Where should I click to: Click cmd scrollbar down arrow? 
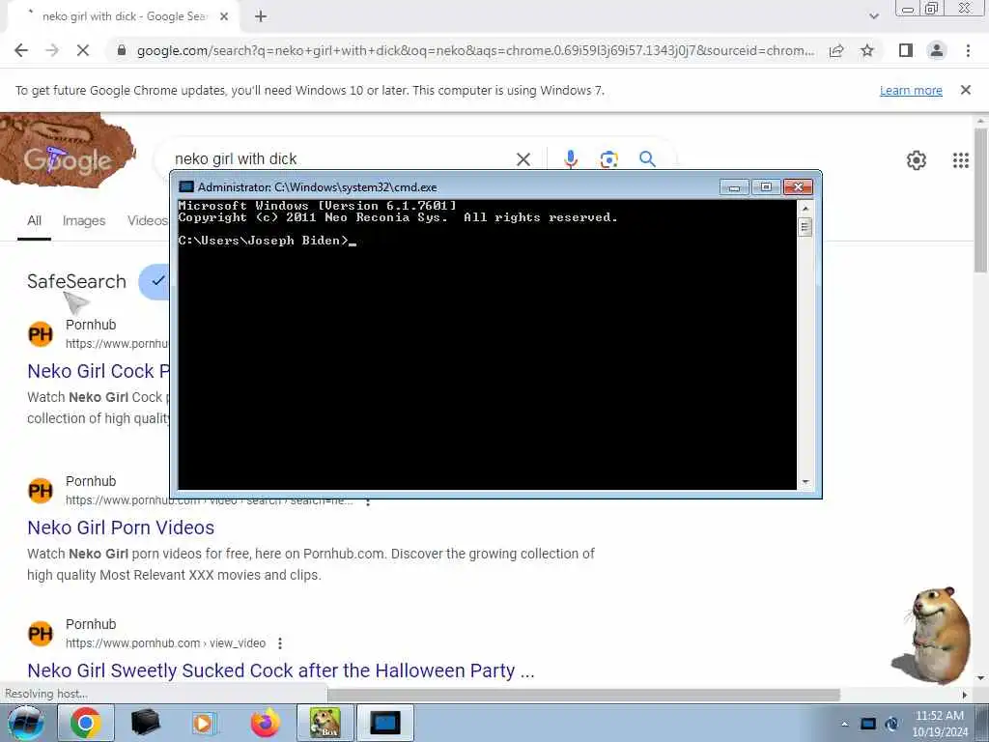click(x=805, y=482)
